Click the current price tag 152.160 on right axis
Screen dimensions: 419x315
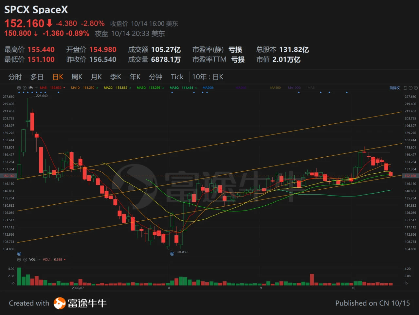pyautogui.click(x=410, y=176)
